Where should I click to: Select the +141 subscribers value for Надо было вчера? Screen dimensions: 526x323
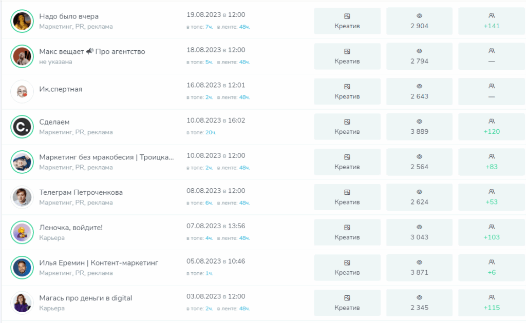click(492, 26)
